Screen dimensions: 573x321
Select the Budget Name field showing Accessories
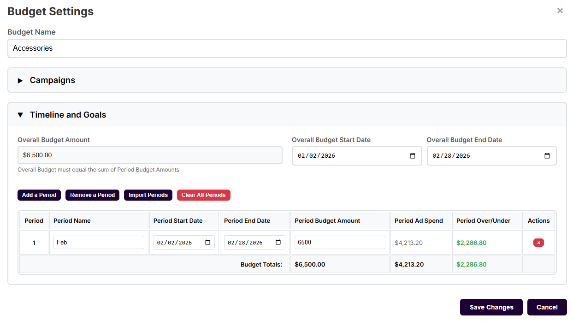(x=287, y=48)
